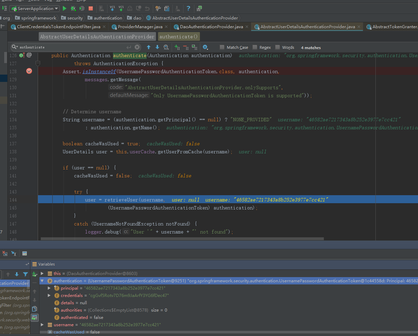Start debugging with the Debug bug icon
The image size is (418, 336).
[73, 8]
